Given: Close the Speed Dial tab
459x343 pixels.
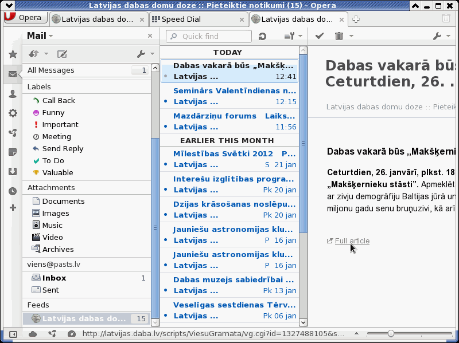Looking at the screenshot, I should point(242,19).
